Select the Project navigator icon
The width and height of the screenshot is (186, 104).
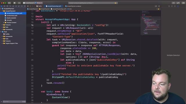tap(1, 6)
